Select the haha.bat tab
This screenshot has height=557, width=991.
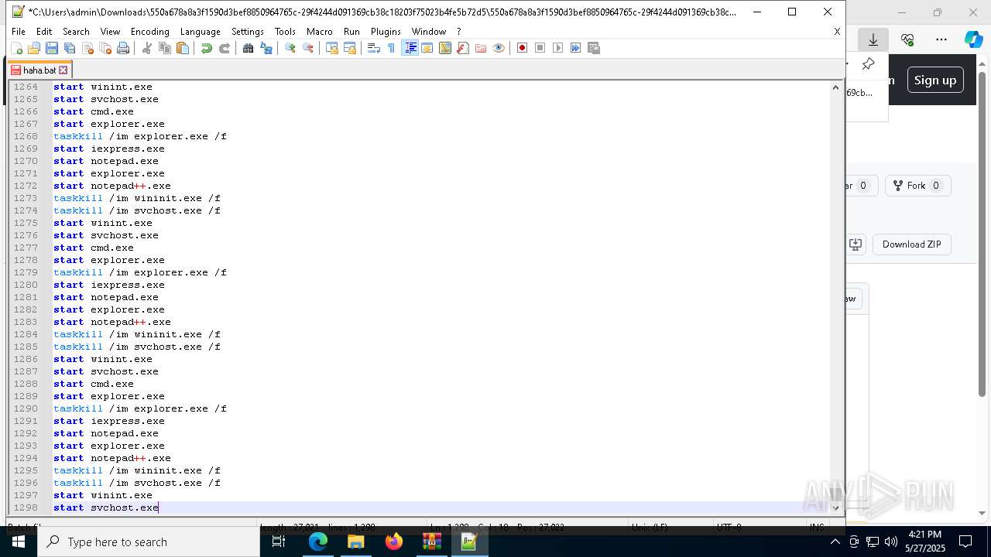[39, 70]
